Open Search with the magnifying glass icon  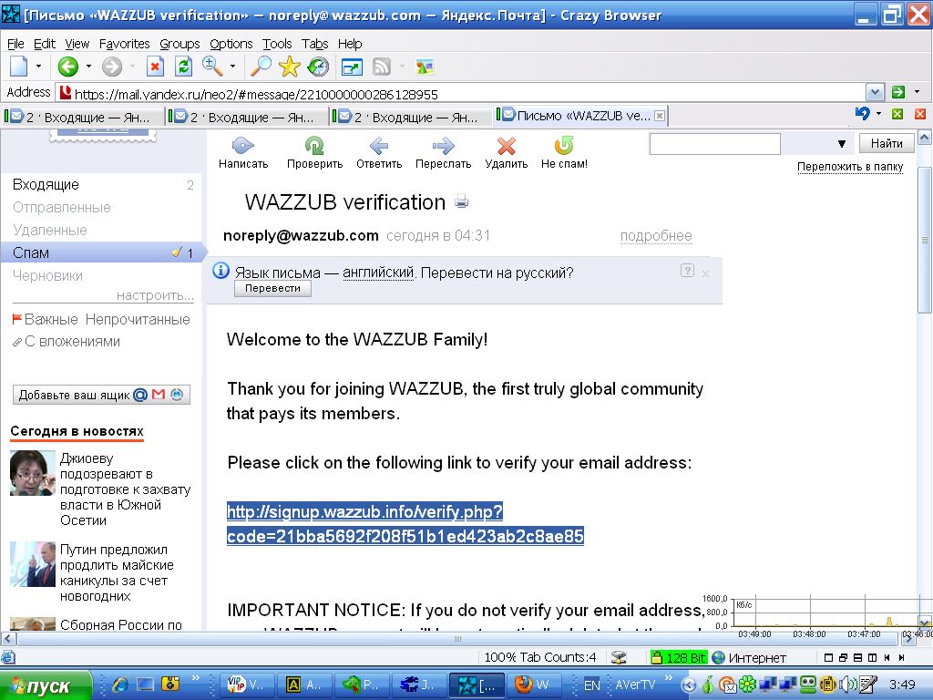coord(260,66)
